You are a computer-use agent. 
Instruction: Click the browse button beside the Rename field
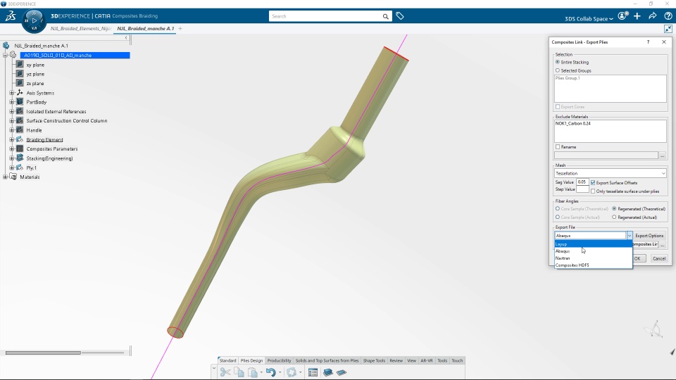click(x=663, y=155)
